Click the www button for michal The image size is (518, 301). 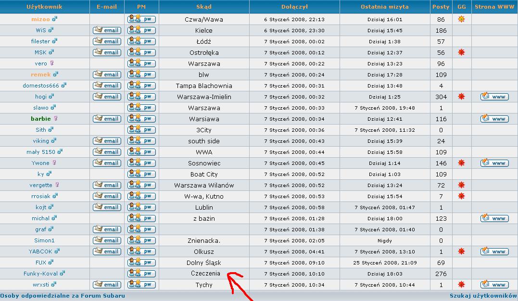pyautogui.click(x=494, y=218)
